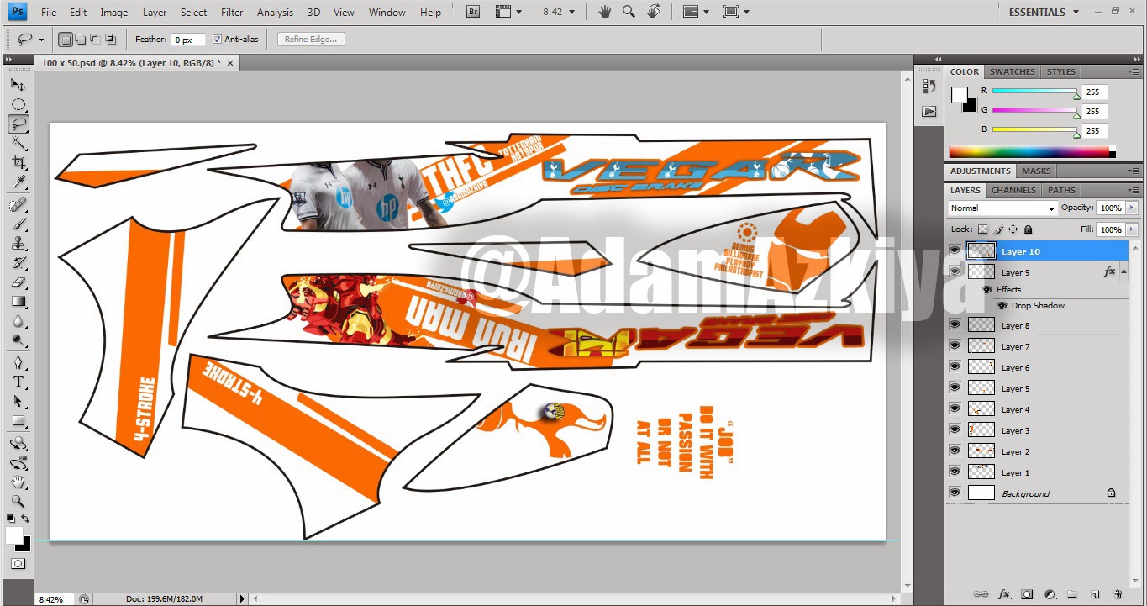The height and width of the screenshot is (606, 1147).
Task: Hide Layer 8 visibility eye
Action: click(x=954, y=324)
